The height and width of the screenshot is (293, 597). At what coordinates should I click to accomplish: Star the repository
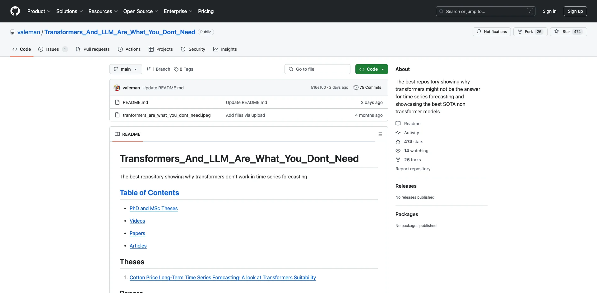568,32
